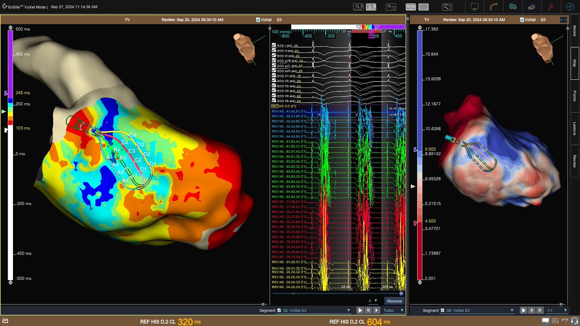Click the segment file icon in left panel
Screen dimensions: 580x326
tap(279, 310)
